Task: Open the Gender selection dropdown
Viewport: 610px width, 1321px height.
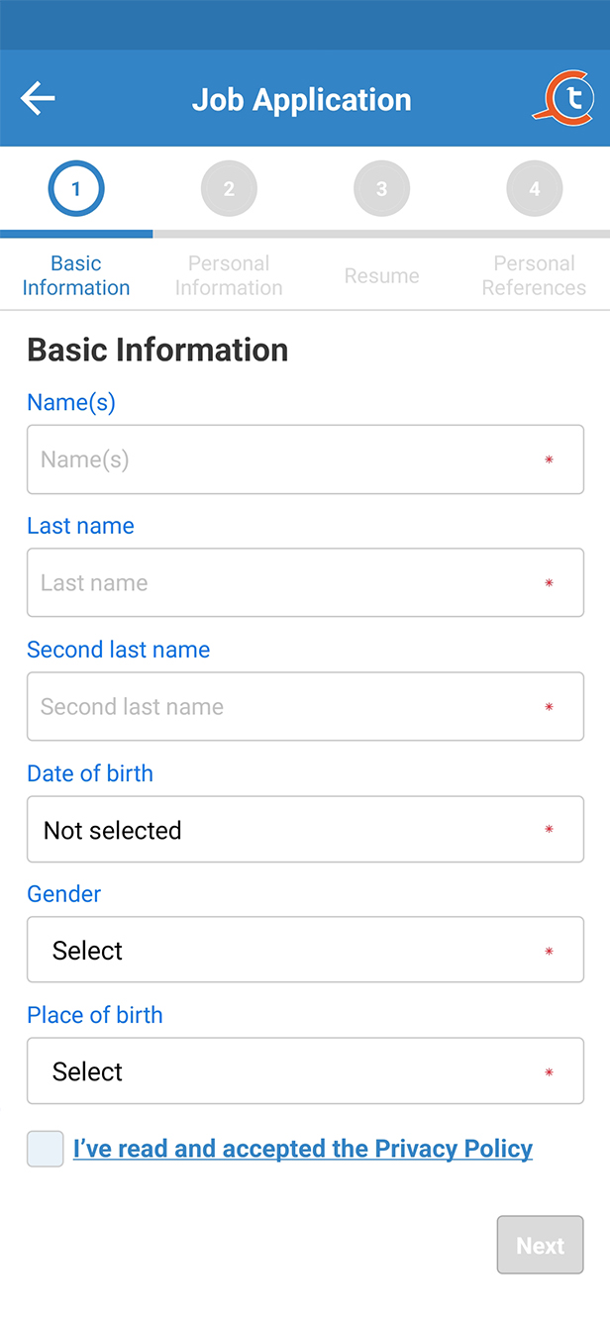Action: (305, 950)
